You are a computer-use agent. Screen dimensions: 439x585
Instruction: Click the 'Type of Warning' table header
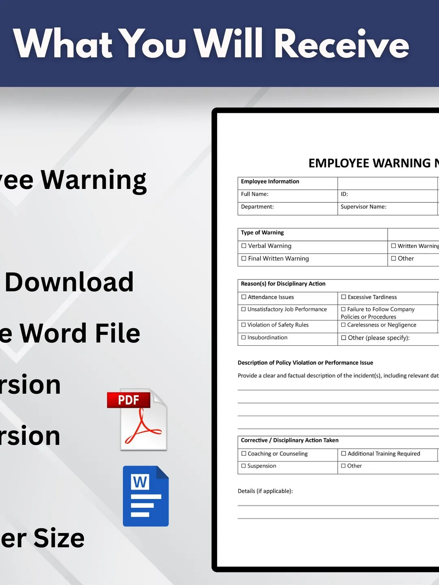[x=262, y=233]
